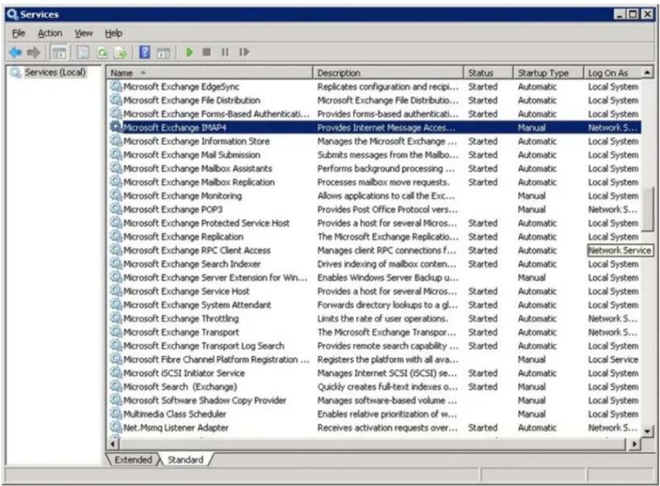This screenshot has height=486, width=660.
Task: Click description 'Processes mailbox move requests.'
Action: tap(383, 182)
